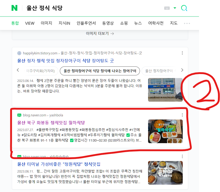This screenshot has height=192, width=220.
Task: Open blog.naver.com › yashbola source link
Action: tap(43, 115)
